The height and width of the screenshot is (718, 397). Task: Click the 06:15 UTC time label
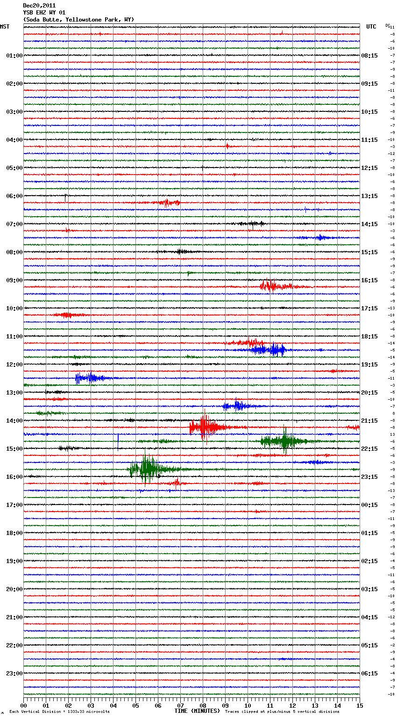coord(369,674)
